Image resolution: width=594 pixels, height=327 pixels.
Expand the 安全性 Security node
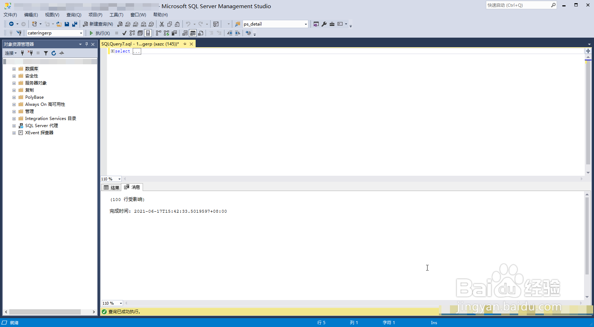click(14, 76)
